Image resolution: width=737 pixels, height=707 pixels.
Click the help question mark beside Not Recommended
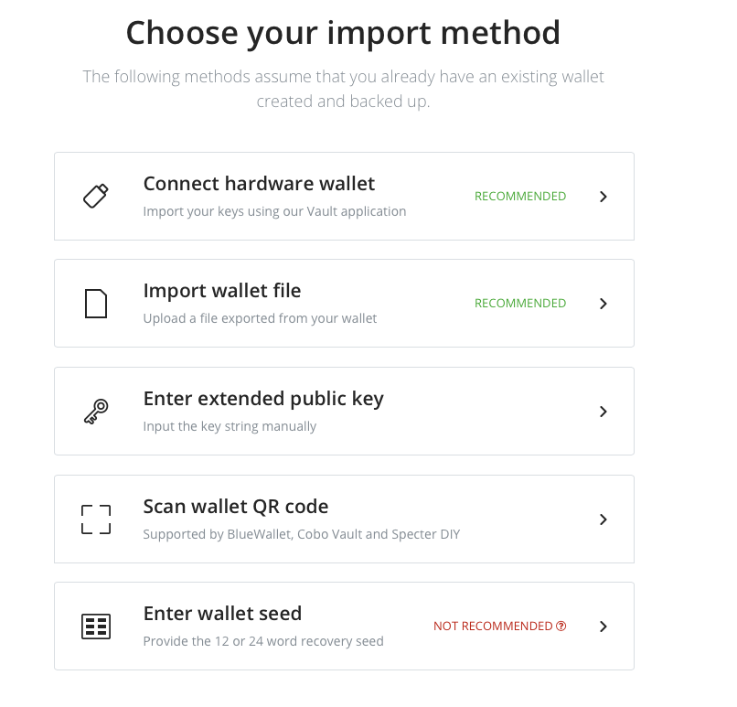[x=561, y=627]
